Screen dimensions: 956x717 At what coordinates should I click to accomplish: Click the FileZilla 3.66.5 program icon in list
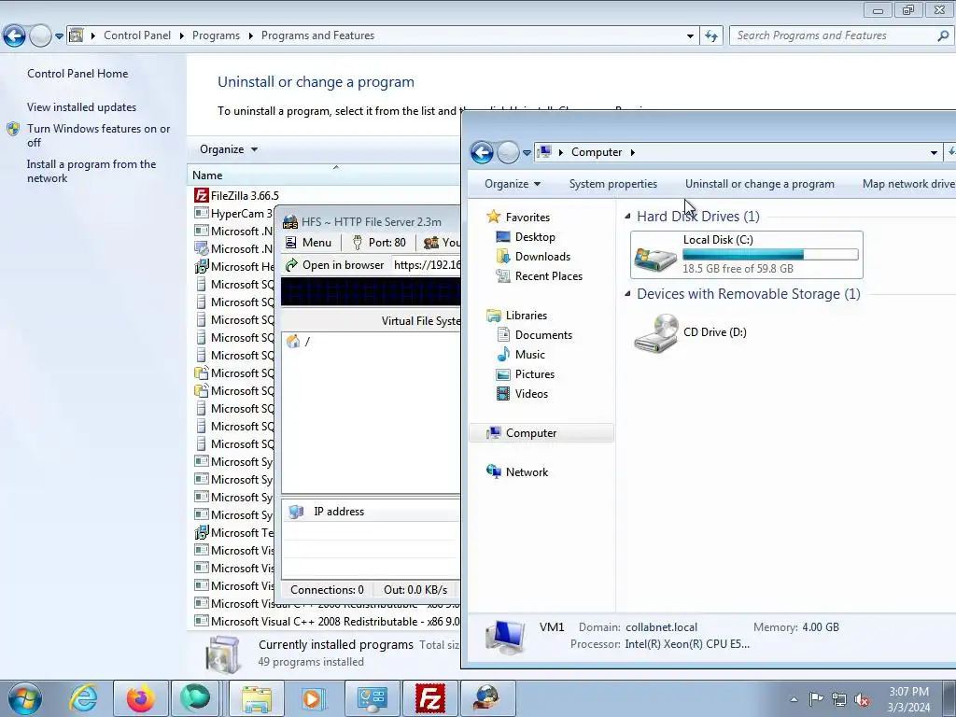202,195
